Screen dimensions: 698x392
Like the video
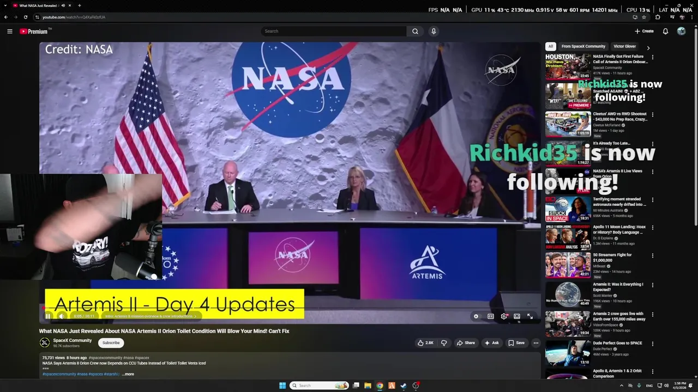pyautogui.click(x=425, y=342)
